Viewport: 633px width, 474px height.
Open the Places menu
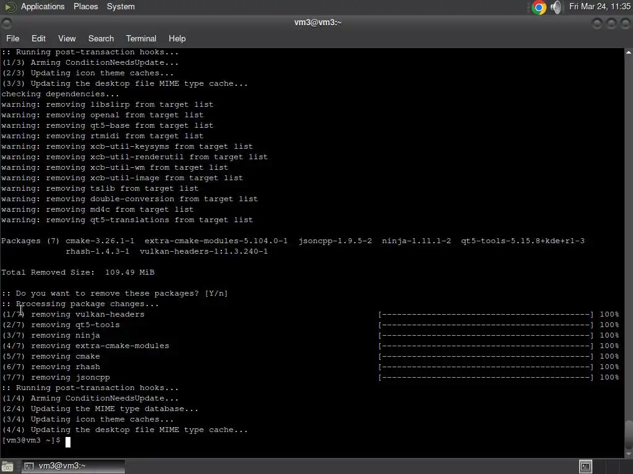[x=85, y=6]
